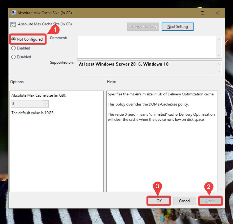This screenshot has width=233, height=224.
Task: Confirm with the OK button
Action: (159, 201)
